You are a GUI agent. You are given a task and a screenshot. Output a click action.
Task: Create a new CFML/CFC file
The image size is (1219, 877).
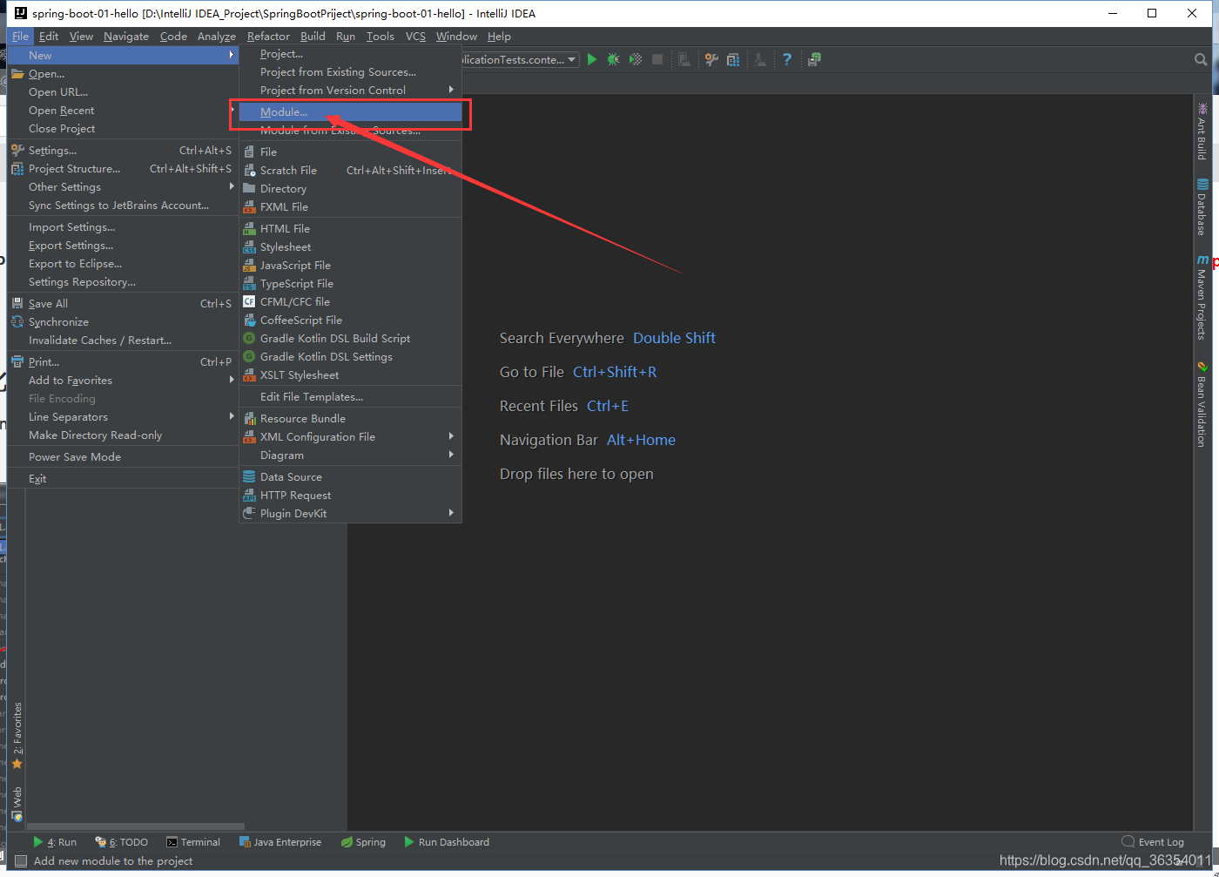351,302
